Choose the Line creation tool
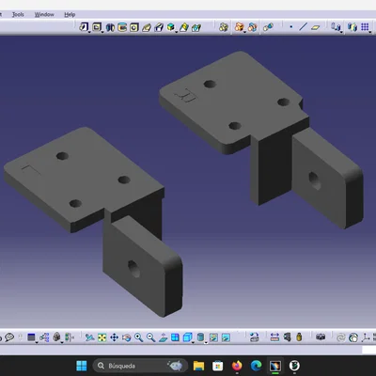The height and width of the screenshot is (376, 376). pos(303,27)
